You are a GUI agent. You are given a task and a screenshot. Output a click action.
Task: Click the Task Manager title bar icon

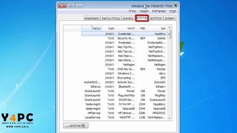tap(176, 6)
